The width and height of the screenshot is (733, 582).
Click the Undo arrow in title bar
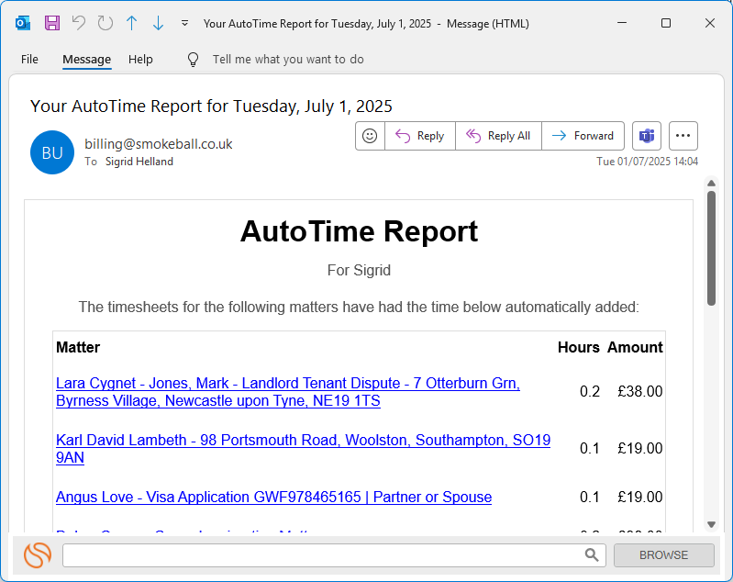click(79, 23)
